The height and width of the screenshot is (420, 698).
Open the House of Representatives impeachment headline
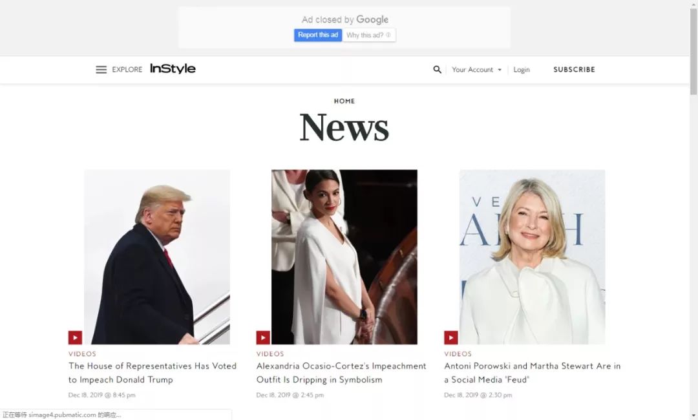(153, 373)
